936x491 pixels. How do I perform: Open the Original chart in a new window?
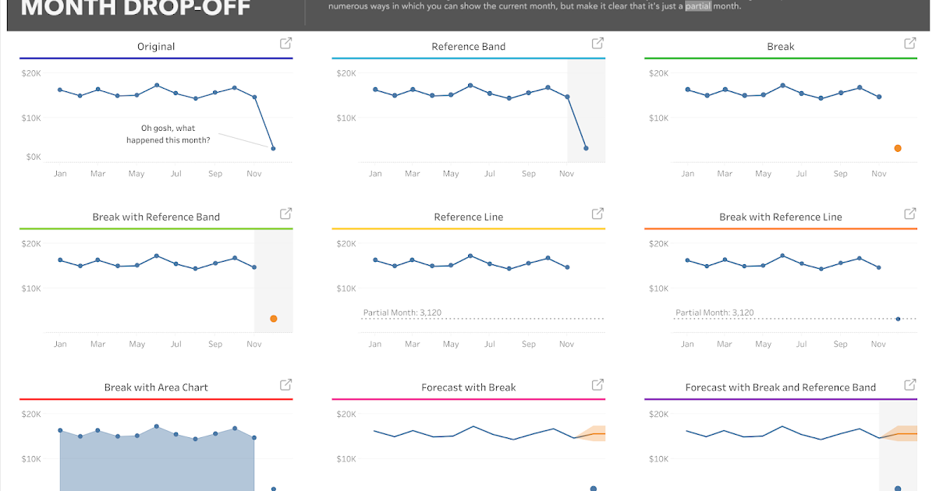(x=285, y=43)
